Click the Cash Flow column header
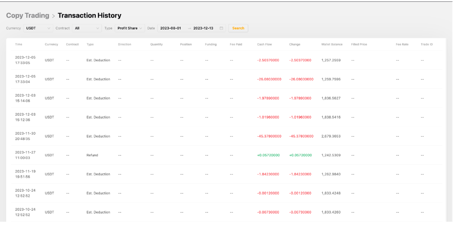This screenshot has width=453, height=233. [264, 44]
